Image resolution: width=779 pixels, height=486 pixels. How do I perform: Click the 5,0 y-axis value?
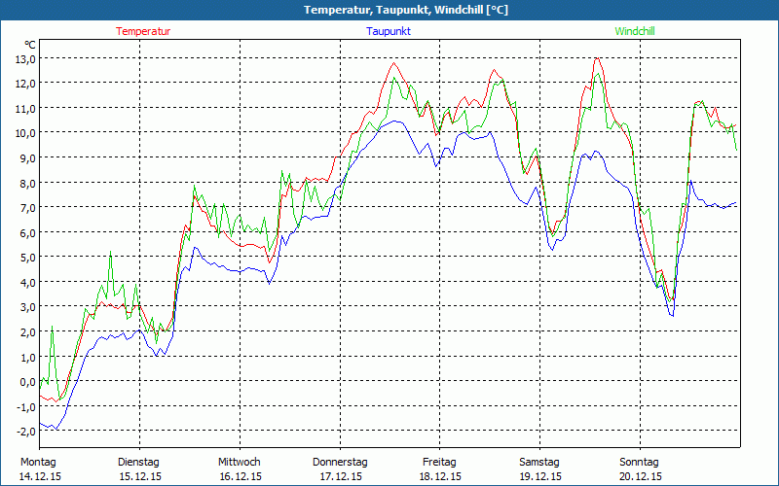pyautogui.click(x=27, y=258)
